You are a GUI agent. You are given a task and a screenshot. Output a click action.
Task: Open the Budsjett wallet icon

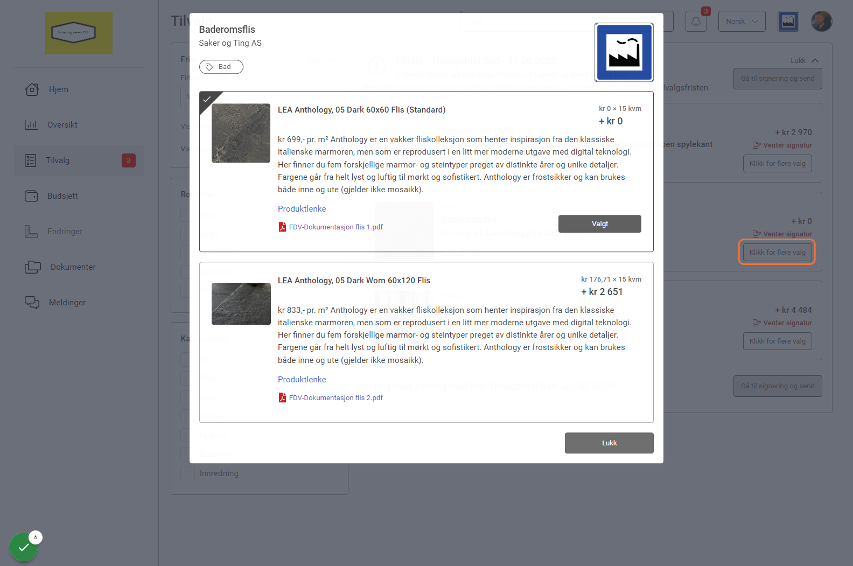click(32, 196)
